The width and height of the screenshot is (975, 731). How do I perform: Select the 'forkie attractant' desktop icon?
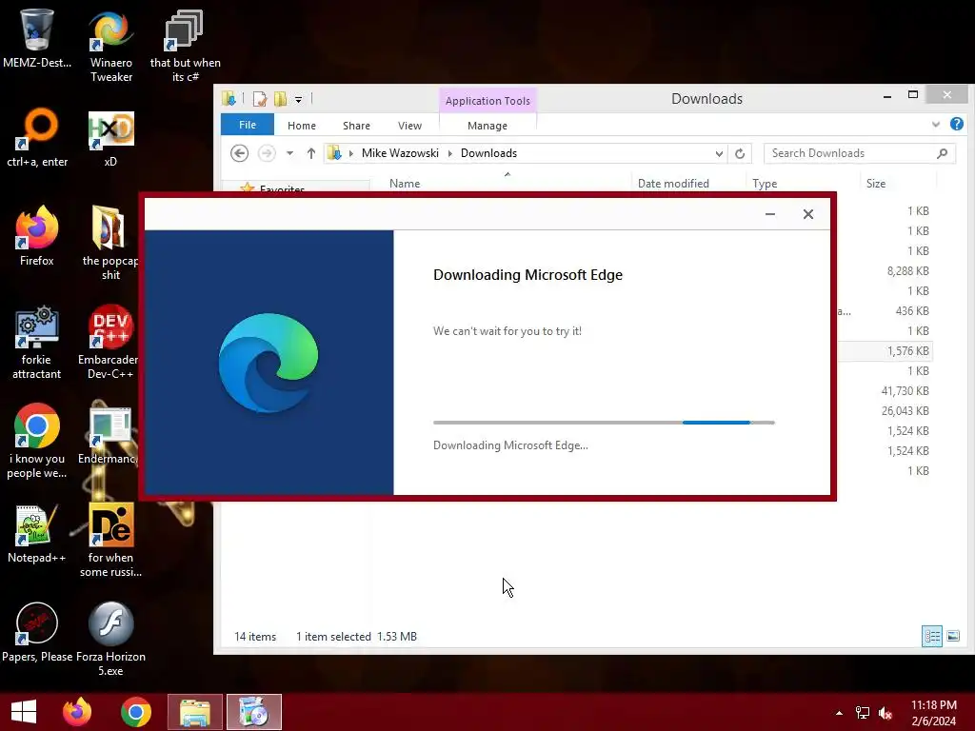click(x=37, y=342)
